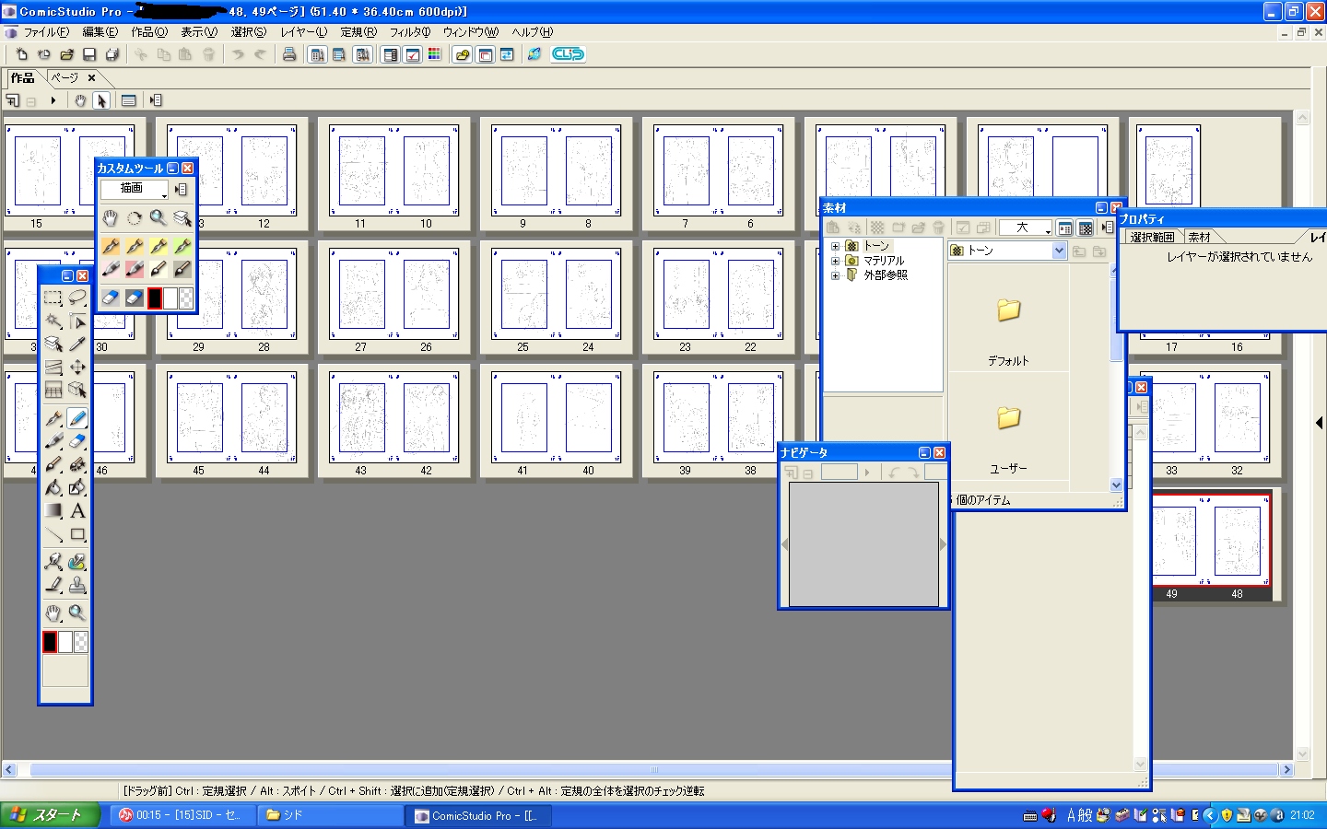Click the new page icon in main toolbar
Screen dimensions: 1327x829
point(21,54)
